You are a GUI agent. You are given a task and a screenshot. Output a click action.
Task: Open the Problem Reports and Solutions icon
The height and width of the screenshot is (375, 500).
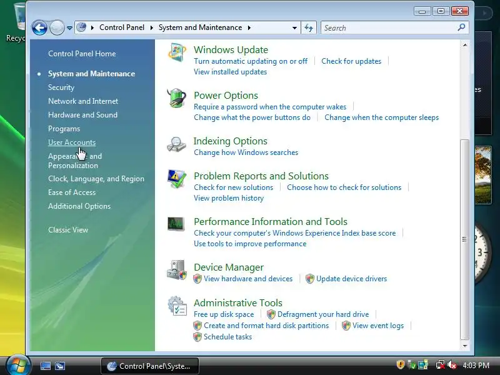pos(176,179)
